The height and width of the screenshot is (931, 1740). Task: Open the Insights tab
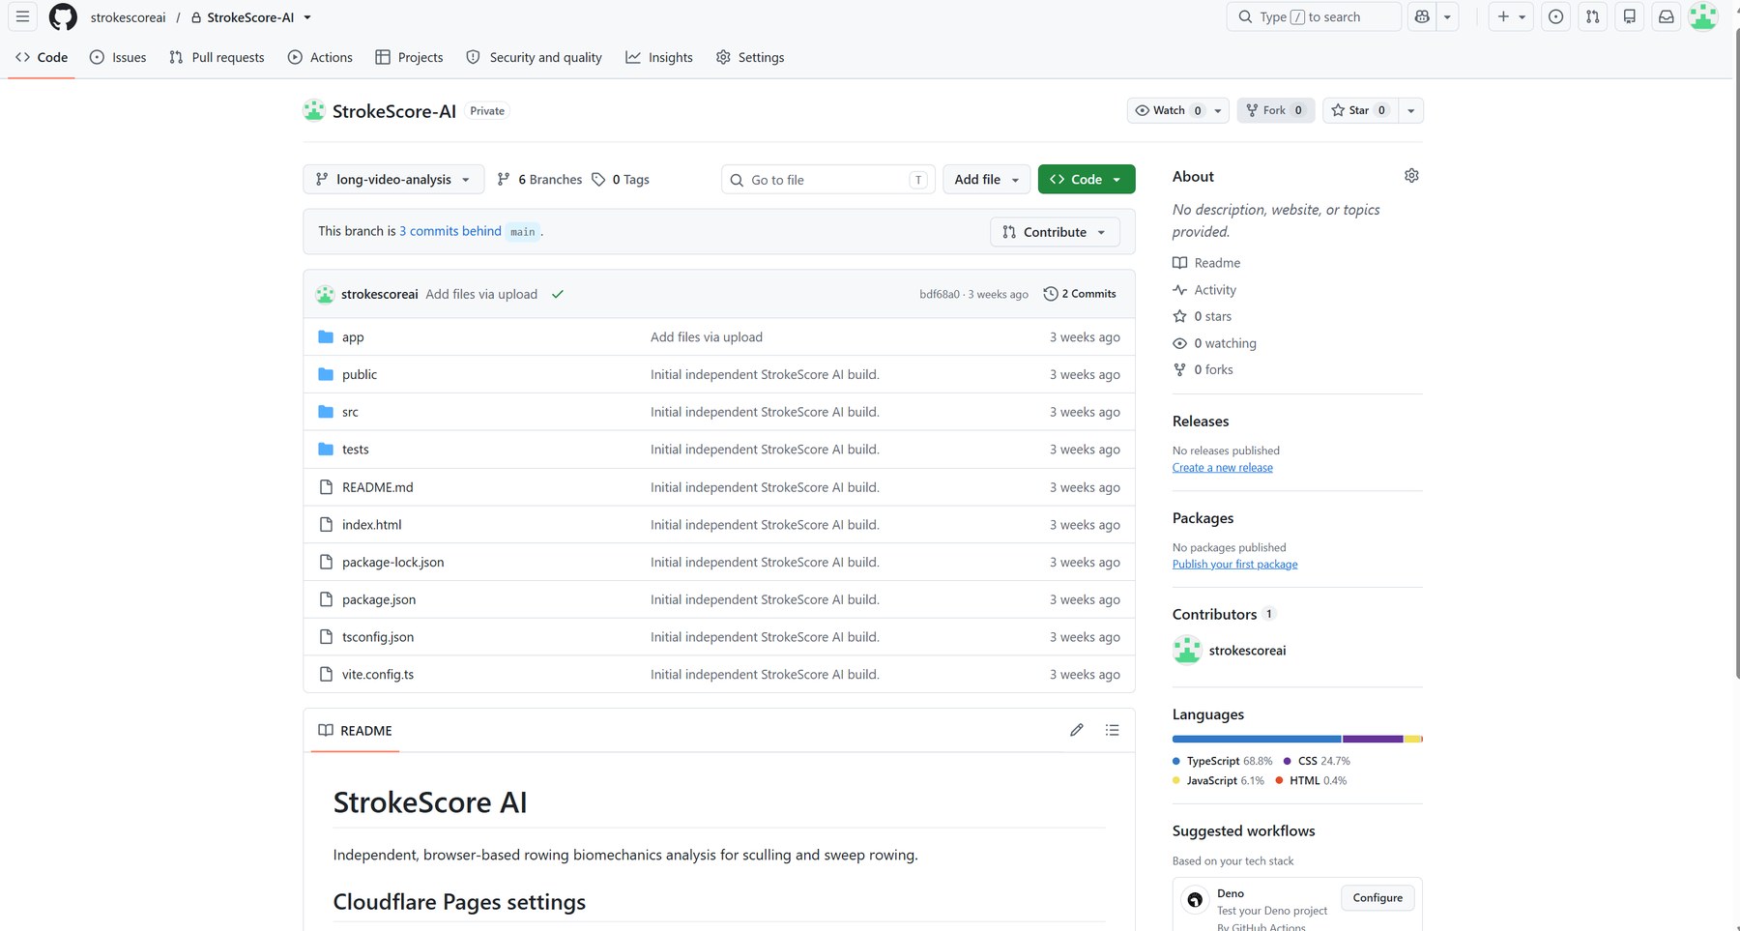[659, 57]
